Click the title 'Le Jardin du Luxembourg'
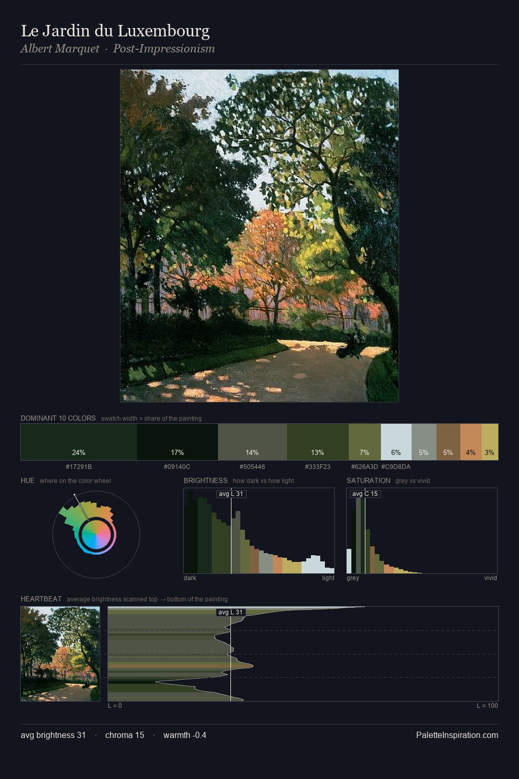 pos(115,31)
